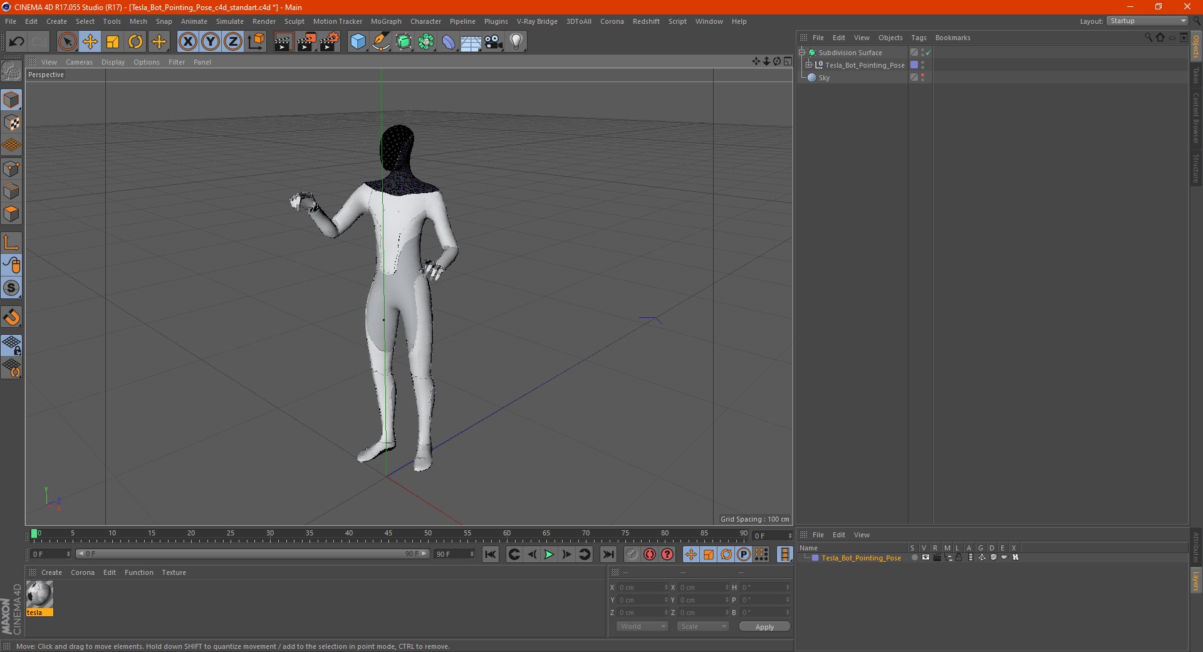
Task: Toggle Y axis lock
Action: 211,42
